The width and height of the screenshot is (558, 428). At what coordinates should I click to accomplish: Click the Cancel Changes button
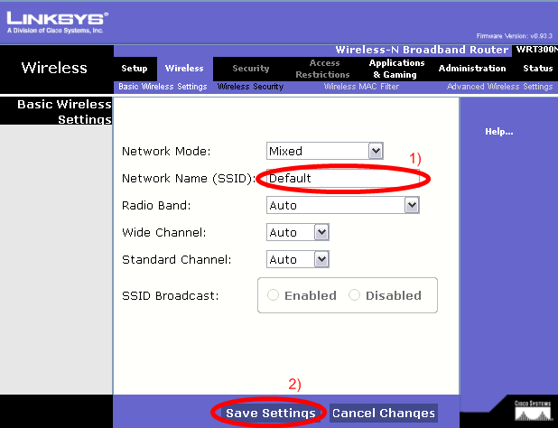384,413
